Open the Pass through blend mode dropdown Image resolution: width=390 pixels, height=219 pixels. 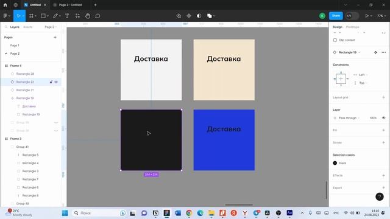pos(349,117)
